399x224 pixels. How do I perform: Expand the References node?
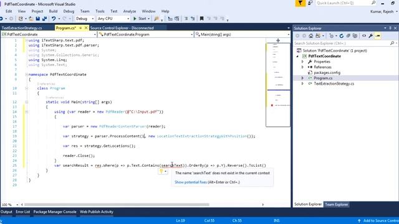coord(302,67)
